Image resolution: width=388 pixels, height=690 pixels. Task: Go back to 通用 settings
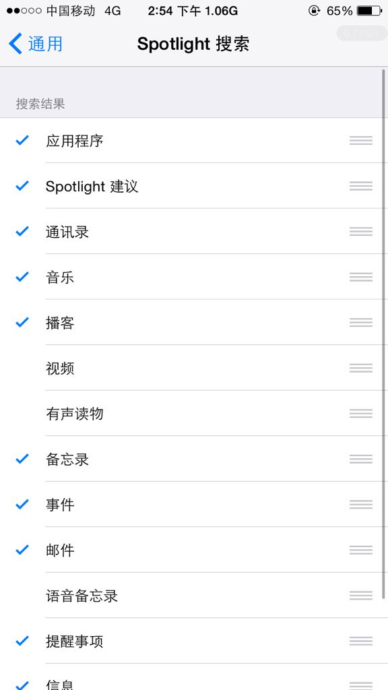click(x=36, y=44)
